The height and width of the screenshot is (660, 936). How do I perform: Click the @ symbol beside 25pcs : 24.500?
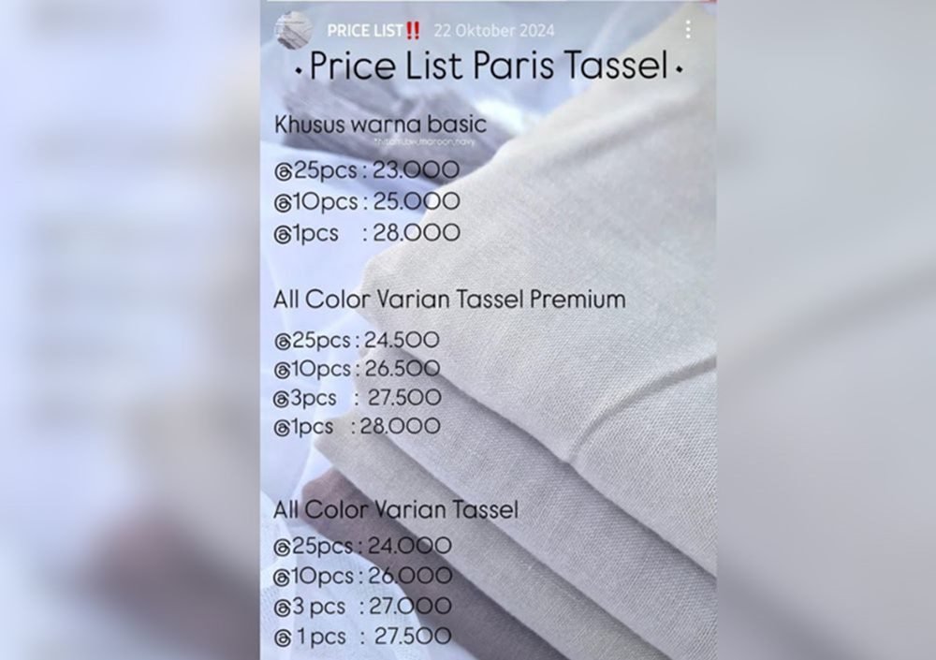[283, 340]
